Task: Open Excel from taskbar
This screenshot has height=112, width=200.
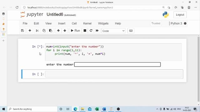Action: (x=97, y=109)
